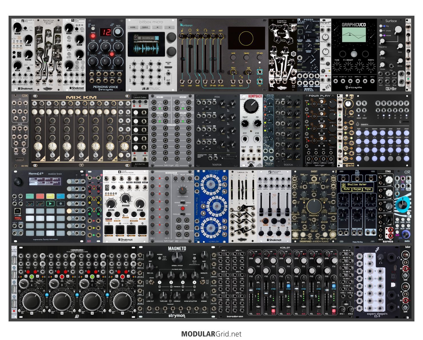
Task: Select the SPEED / PITCH knob on Magneto
Action: click(177, 258)
